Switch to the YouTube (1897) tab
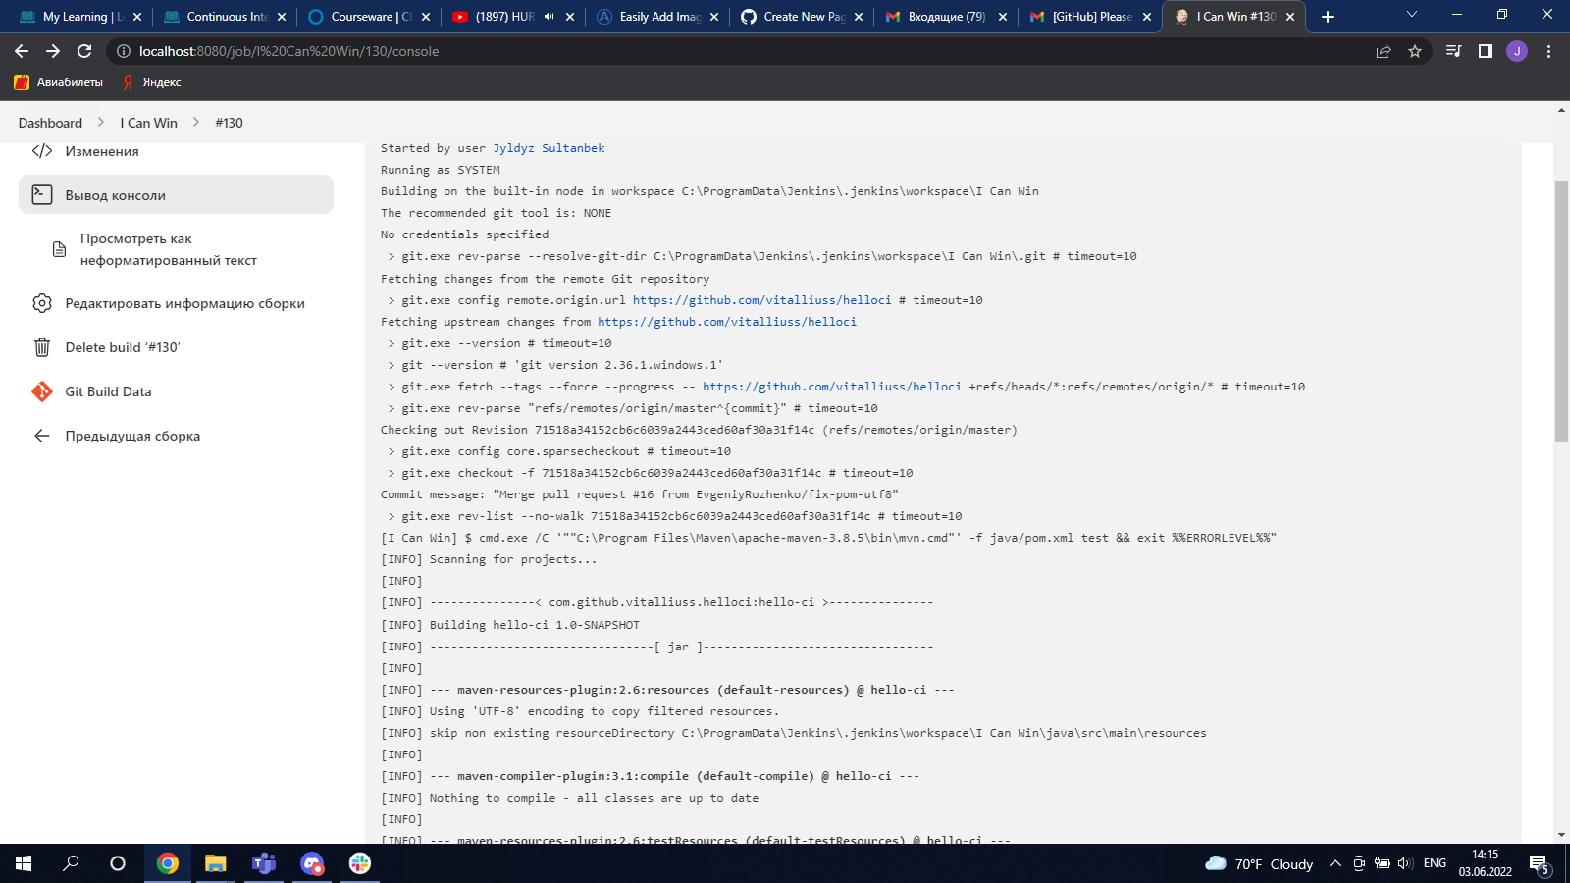Screen dimensions: 1570x883 [514, 17]
